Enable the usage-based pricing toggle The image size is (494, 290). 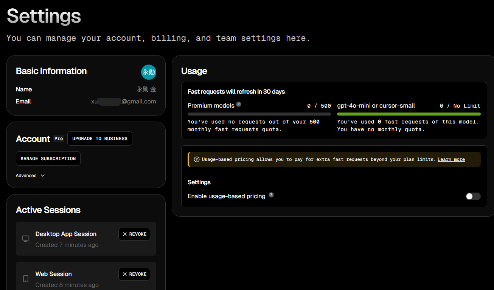click(473, 196)
